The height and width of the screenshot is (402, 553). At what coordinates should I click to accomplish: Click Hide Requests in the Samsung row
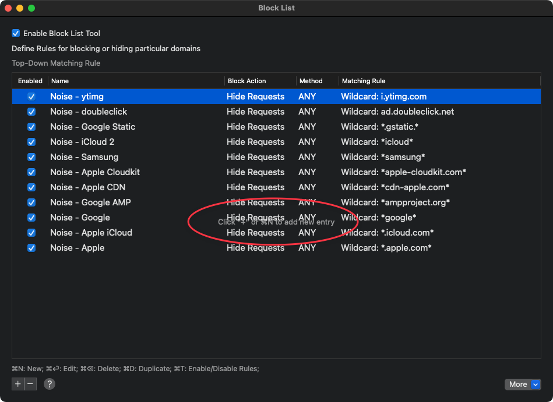[256, 157]
